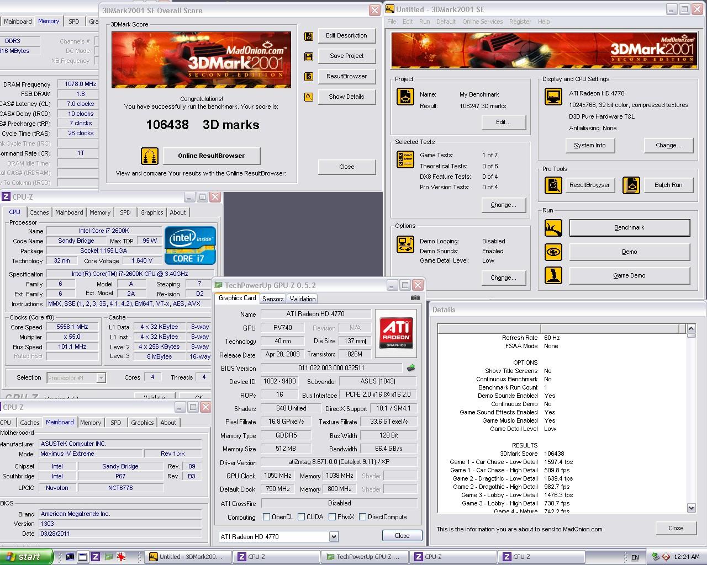Click the red icon in quick launch
707x565 pixels.
pyautogui.click(x=122, y=557)
